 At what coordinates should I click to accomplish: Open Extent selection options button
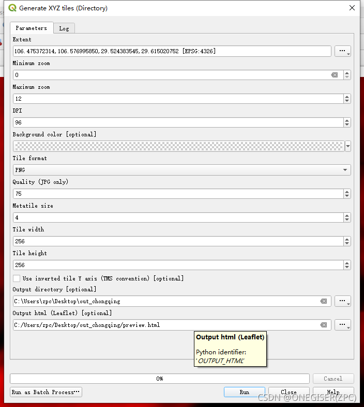coord(343,51)
